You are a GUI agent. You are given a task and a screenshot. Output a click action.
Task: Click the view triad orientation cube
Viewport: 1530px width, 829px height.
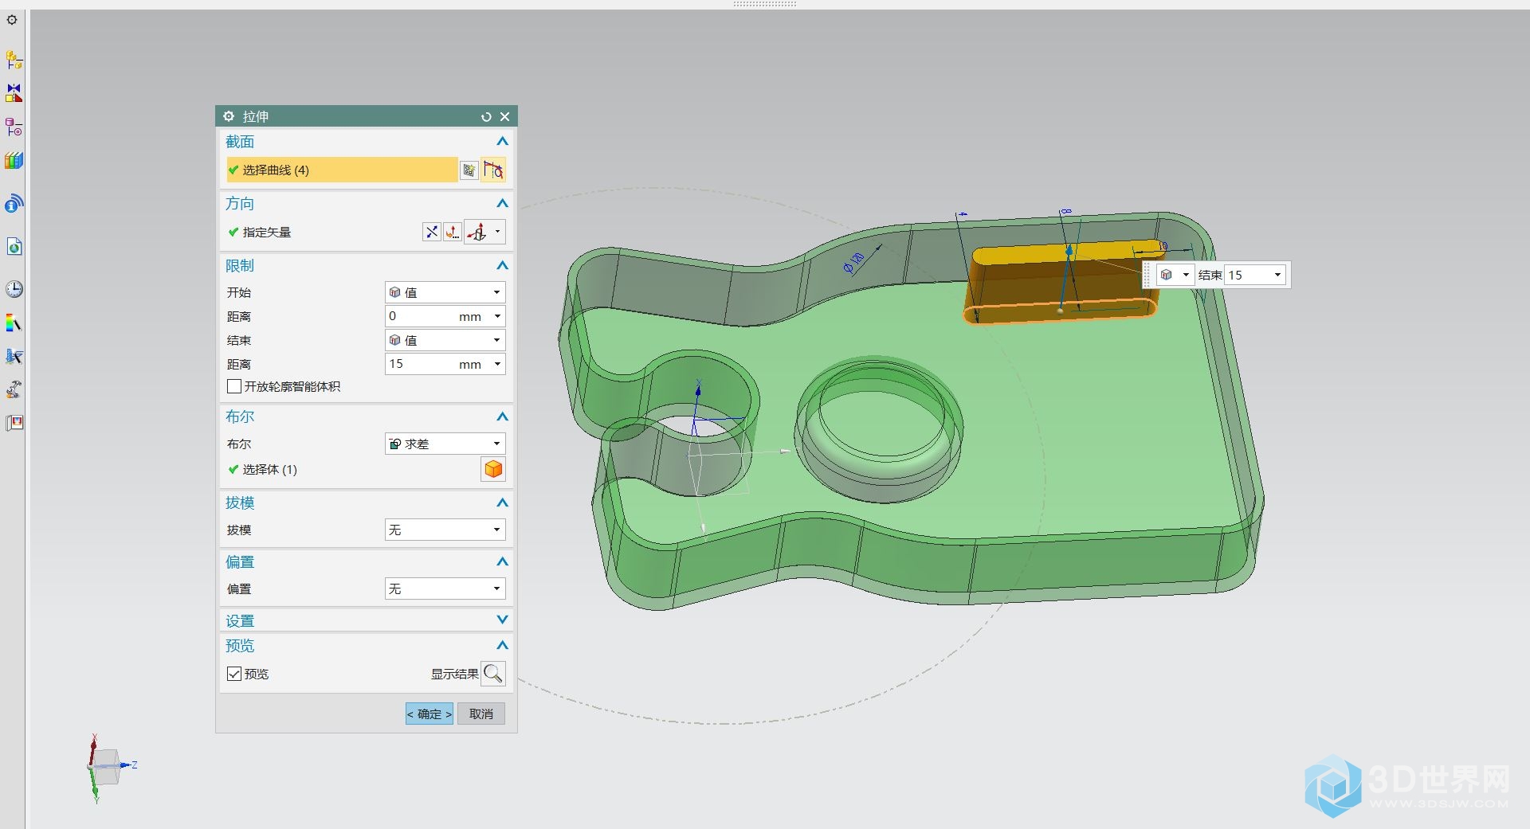pyautogui.click(x=107, y=766)
